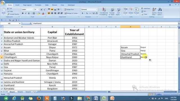Click the Select All corner of the grid
Screen dimensions: 180x101
point(2,27)
